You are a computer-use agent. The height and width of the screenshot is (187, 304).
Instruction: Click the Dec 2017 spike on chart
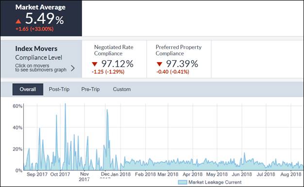[107, 110]
